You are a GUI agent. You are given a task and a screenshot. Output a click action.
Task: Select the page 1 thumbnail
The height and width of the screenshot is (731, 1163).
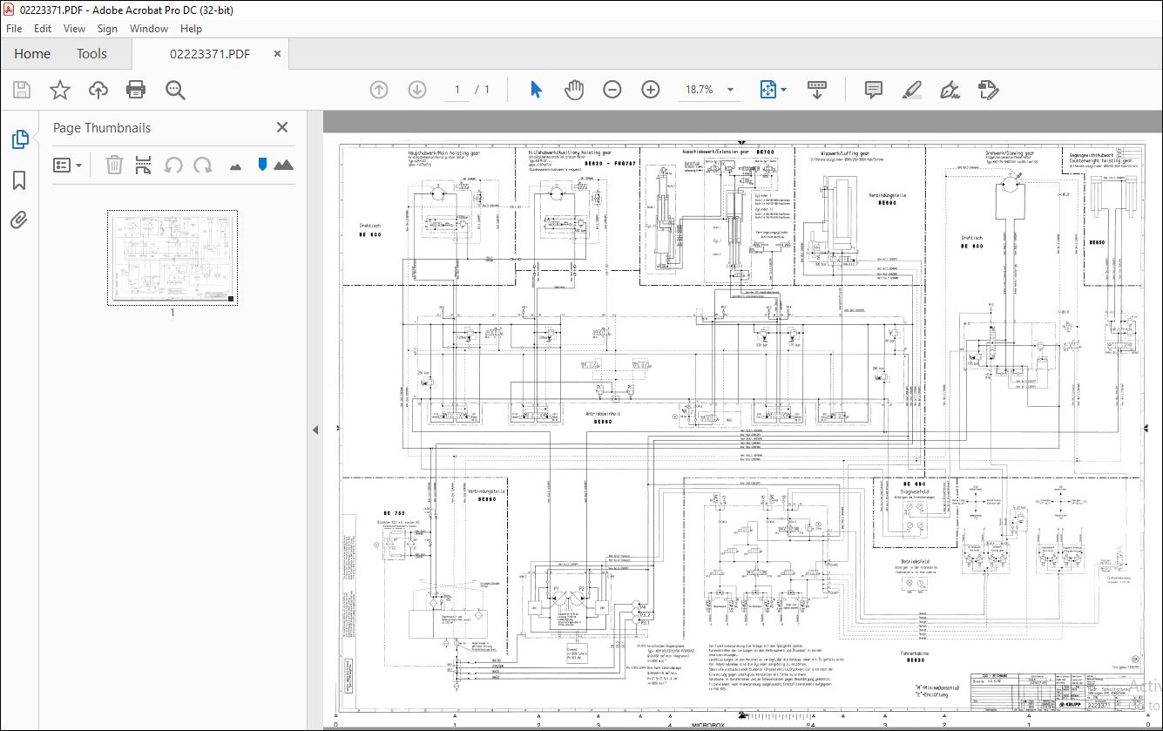click(x=172, y=257)
